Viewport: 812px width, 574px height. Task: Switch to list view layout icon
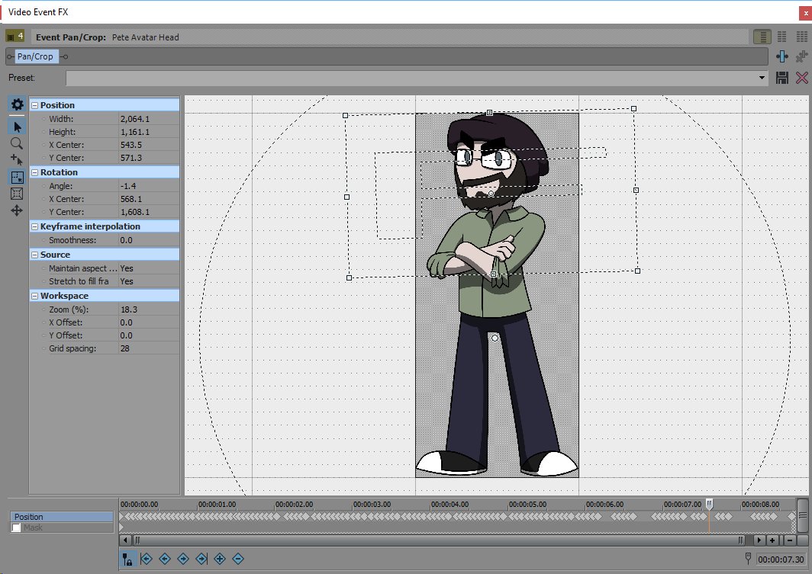(762, 37)
